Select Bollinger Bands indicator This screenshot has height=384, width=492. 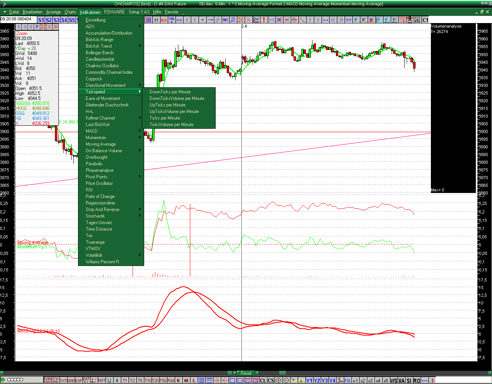click(100, 53)
